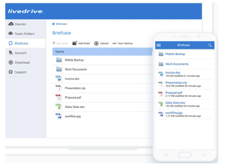This screenshot has width=232, height=164.
Task: Click the PDF icon for Proposal.pdf in web list
Action: [59, 97]
